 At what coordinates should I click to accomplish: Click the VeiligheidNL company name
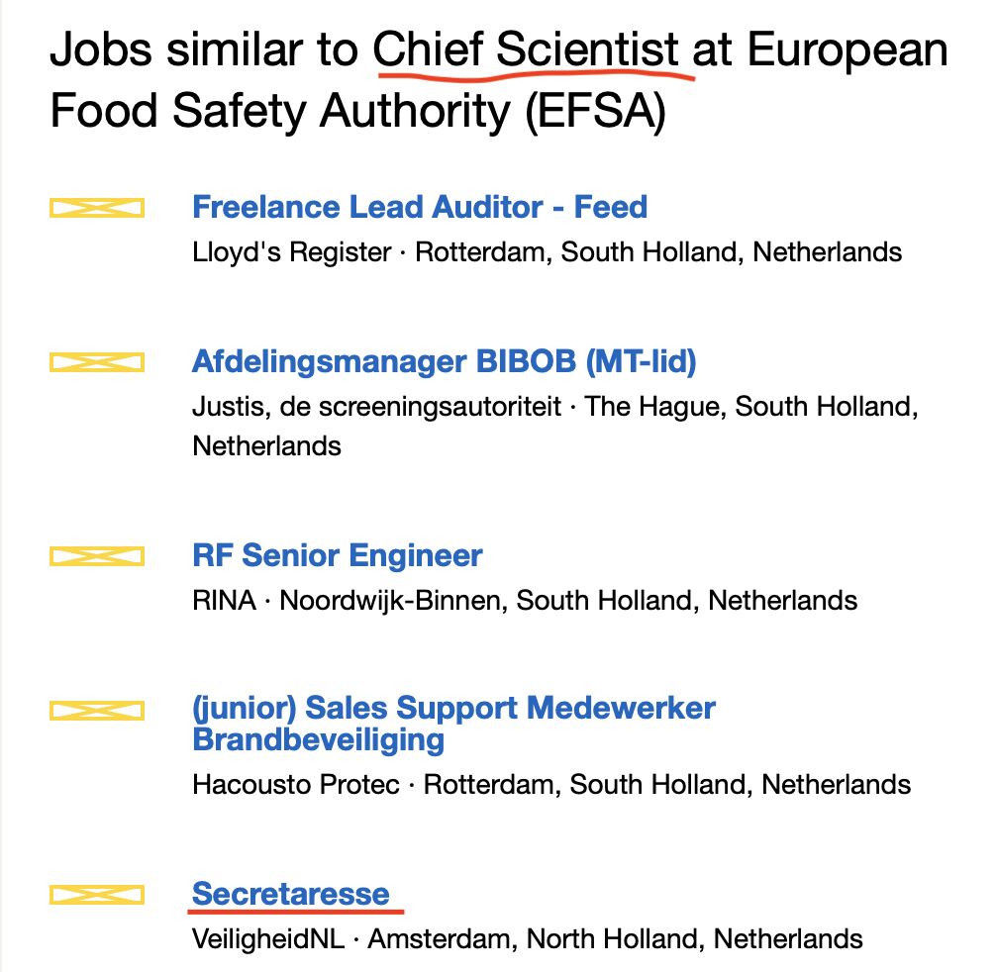[268, 938]
